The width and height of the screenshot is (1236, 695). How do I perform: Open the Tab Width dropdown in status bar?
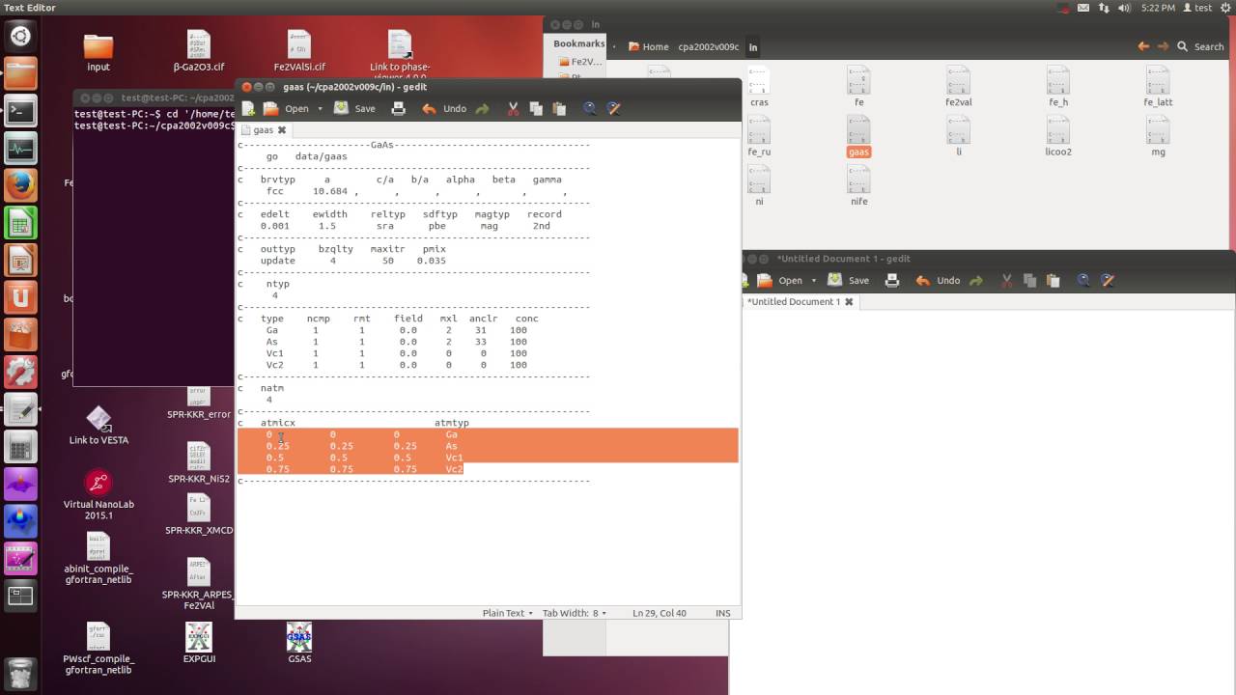[576, 613]
